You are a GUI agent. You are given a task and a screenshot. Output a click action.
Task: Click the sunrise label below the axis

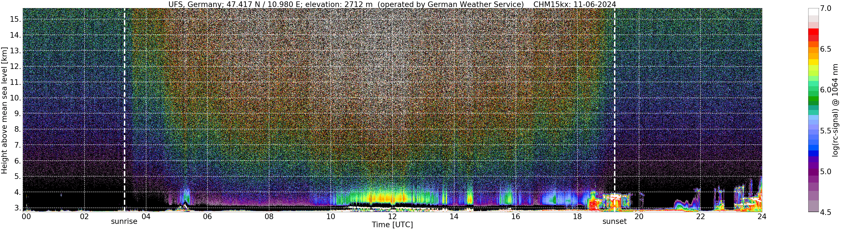(124, 222)
